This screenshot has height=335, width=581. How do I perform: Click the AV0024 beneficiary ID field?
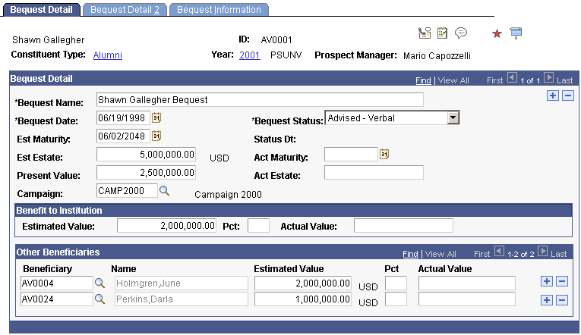pos(57,299)
